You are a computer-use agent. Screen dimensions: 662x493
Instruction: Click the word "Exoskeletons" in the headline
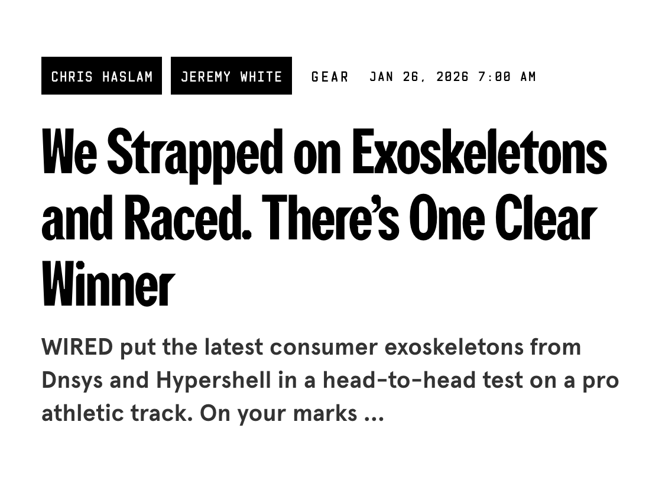tap(479, 153)
